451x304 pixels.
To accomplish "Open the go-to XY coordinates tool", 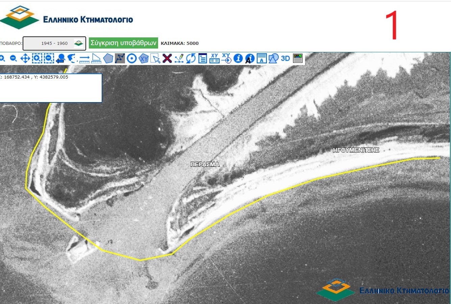I will coord(226,58).
